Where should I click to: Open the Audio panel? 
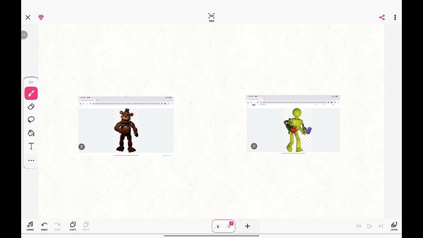30,226
